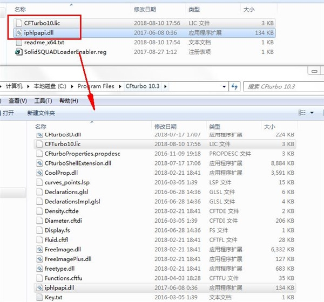The width and height of the screenshot is (324, 302).
Task: Click the 8,884 KB size cell
Action: click(x=282, y=163)
